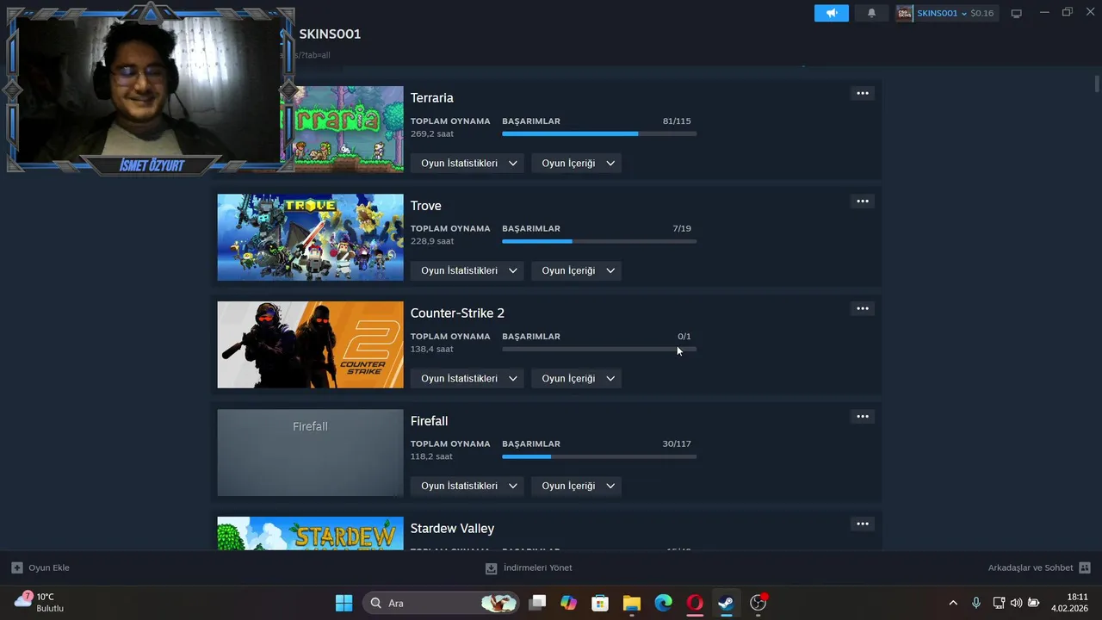
Task: Open the Trove game title link
Action: (x=426, y=206)
